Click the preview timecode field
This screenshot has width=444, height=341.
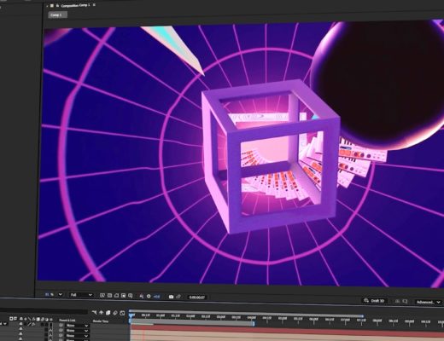[197, 298]
